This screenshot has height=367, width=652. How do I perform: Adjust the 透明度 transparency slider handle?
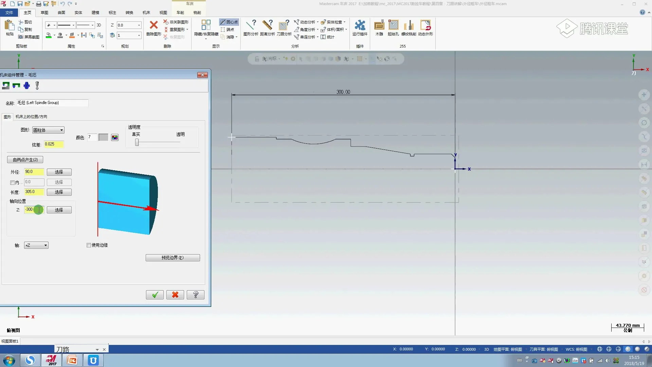137,142
